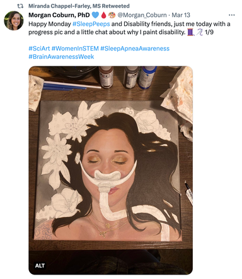
Task: Open the #BrainAwarenessWeek hashtag
Action: pos(61,57)
